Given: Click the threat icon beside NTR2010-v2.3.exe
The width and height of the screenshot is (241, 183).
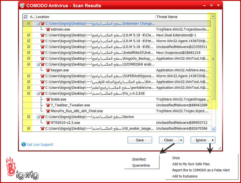Looking at the screenshot, I should [48, 122].
